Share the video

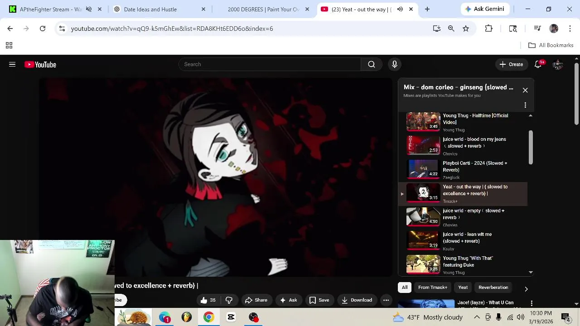click(256, 300)
